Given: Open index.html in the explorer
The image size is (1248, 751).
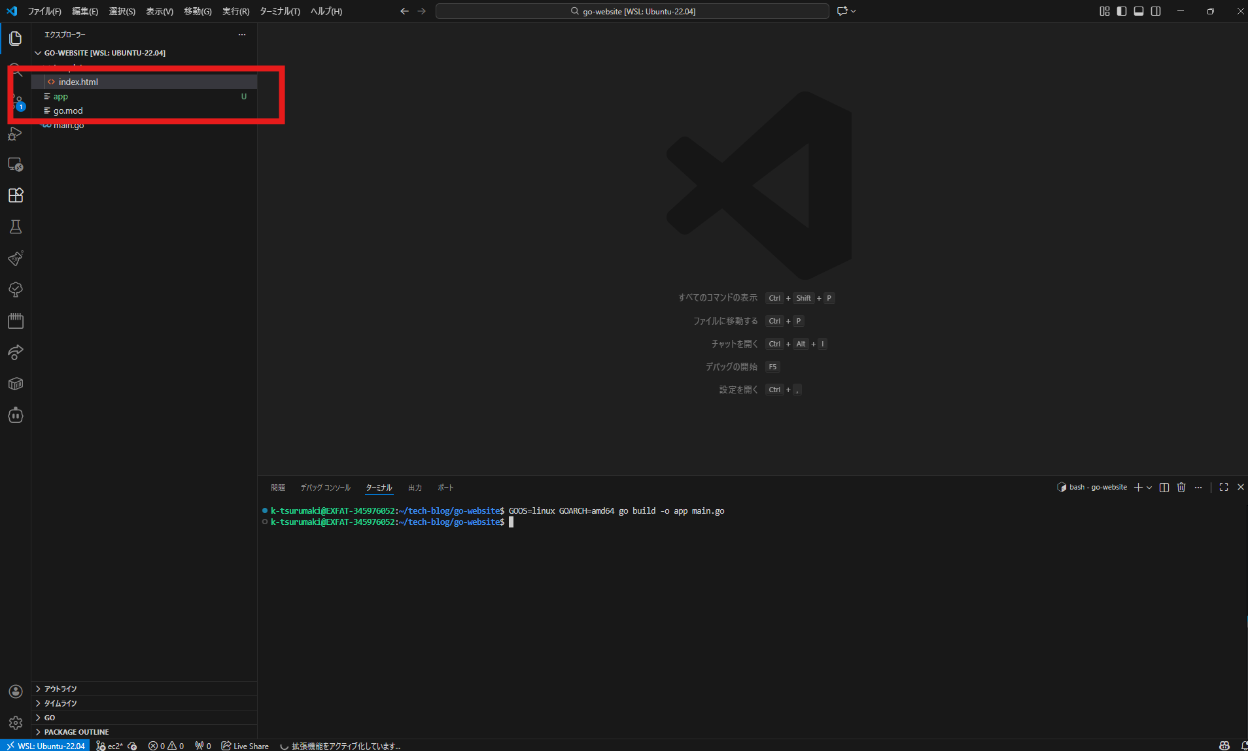Looking at the screenshot, I should [144, 82].
